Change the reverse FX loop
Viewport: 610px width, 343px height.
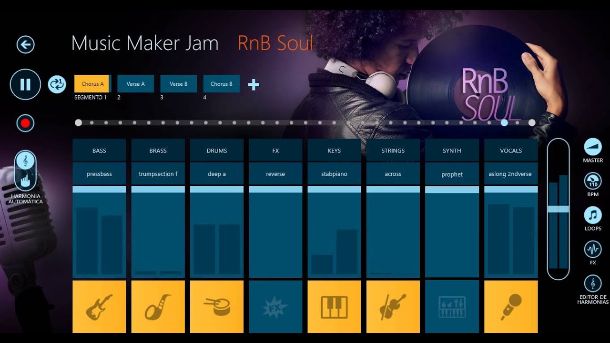[x=275, y=174]
